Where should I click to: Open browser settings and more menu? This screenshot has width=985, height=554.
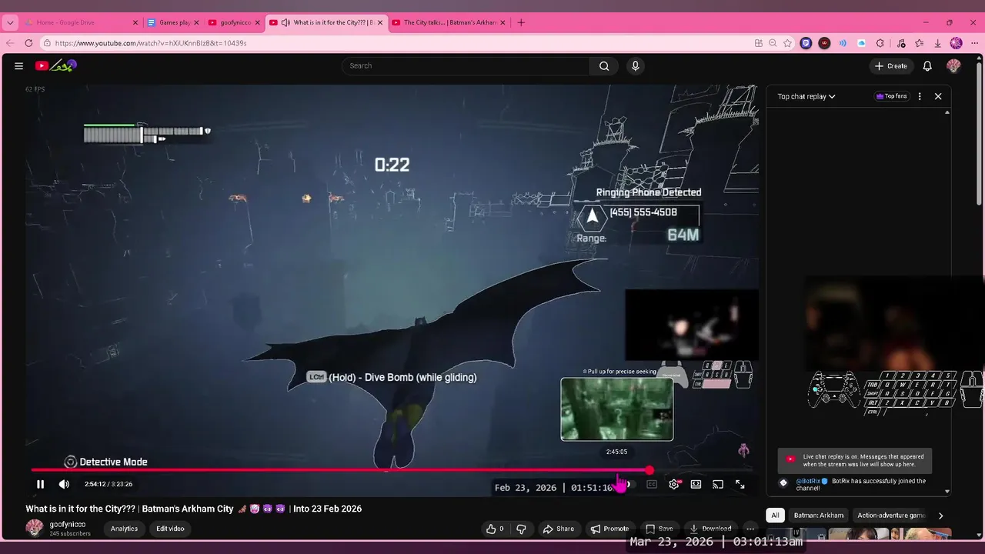973,43
